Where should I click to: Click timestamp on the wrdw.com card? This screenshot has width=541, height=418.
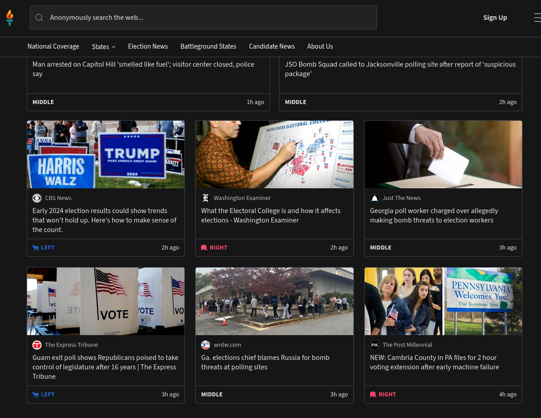tap(339, 395)
